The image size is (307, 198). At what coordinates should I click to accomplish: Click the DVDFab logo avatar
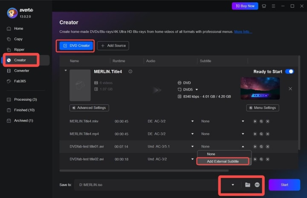12,13
